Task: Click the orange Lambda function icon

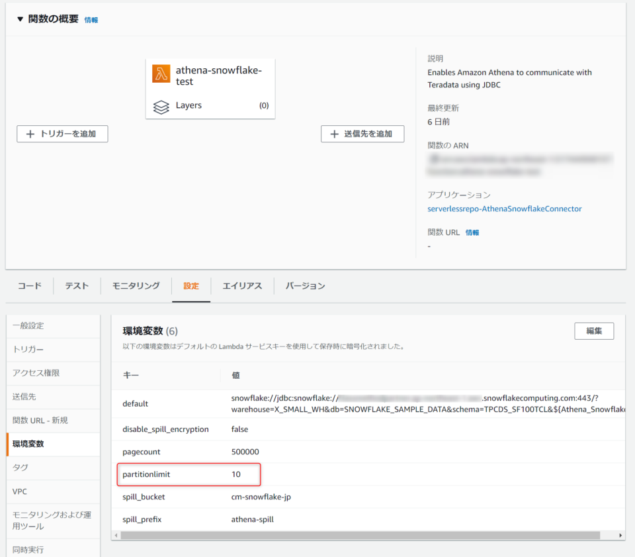Action: (161, 74)
